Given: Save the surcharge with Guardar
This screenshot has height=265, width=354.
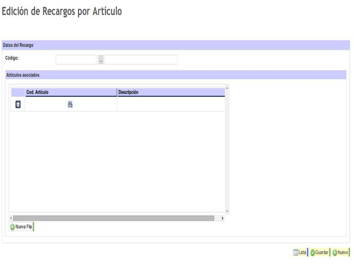Looking at the screenshot, I should click(319, 253).
